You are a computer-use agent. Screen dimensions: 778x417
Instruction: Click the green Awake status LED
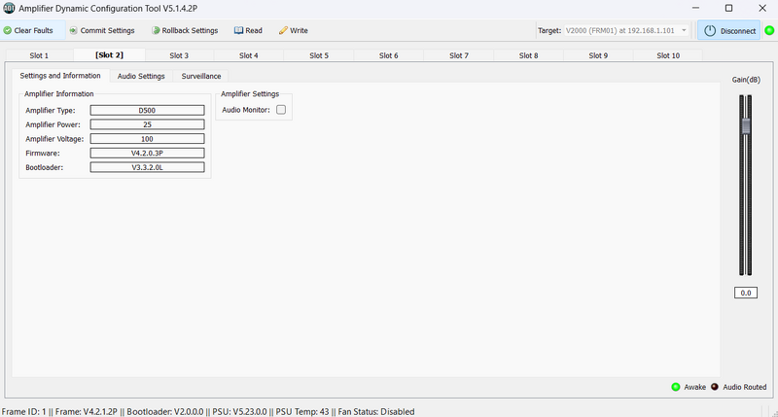[x=675, y=387]
